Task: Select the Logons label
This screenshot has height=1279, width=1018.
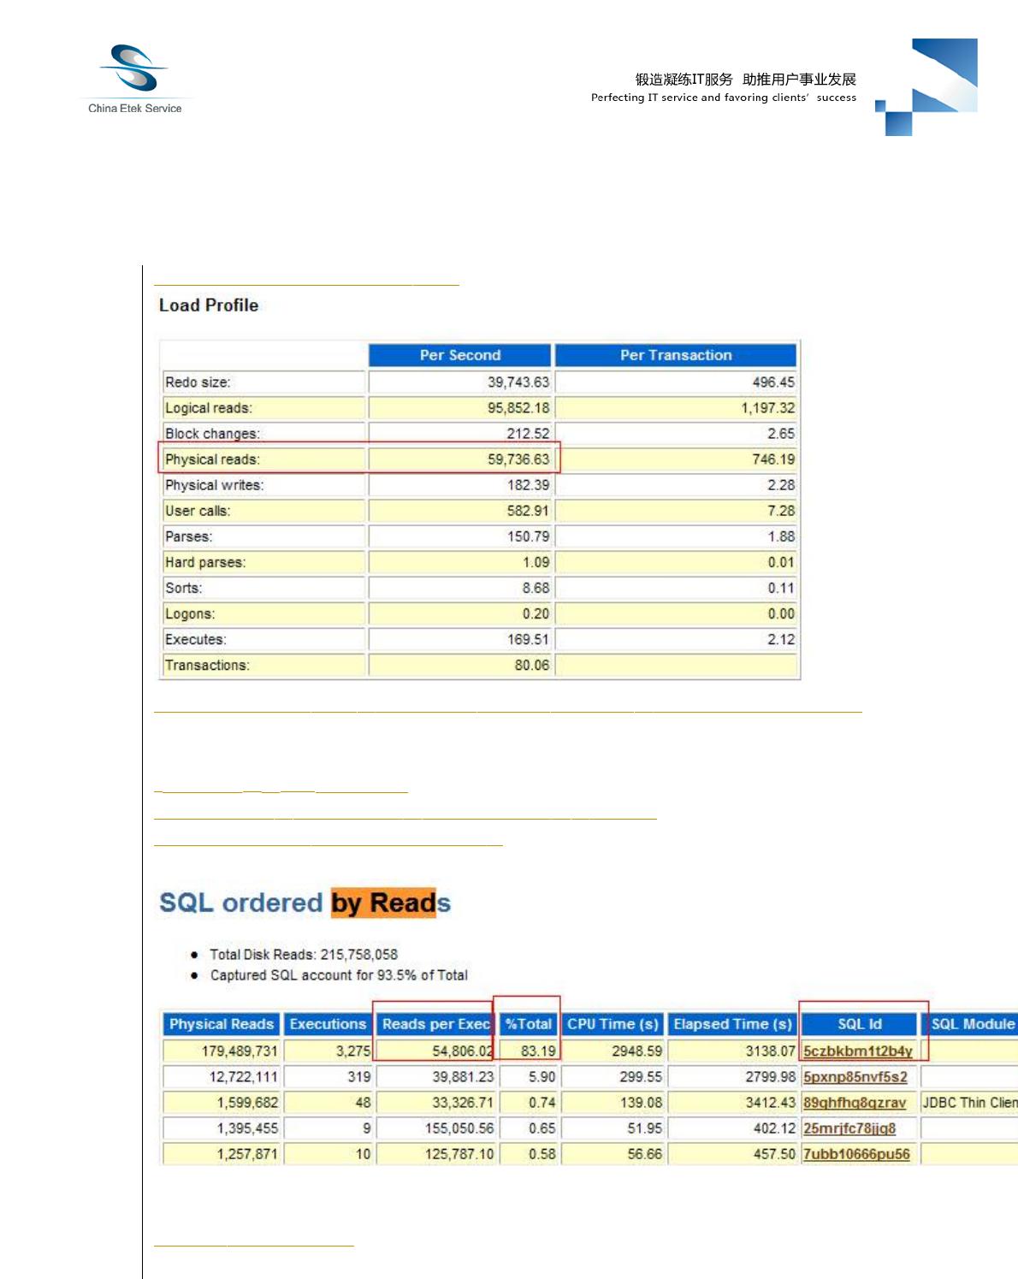Action: [x=190, y=613]
